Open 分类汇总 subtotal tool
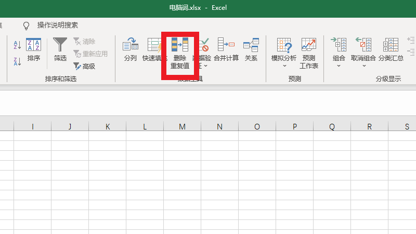Screen dimensions: 416x234 click(x=391, y=50)
